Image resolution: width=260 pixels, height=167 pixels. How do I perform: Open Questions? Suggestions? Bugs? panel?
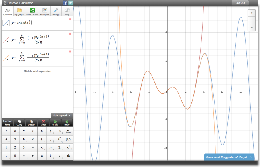[x=229, y=157]
